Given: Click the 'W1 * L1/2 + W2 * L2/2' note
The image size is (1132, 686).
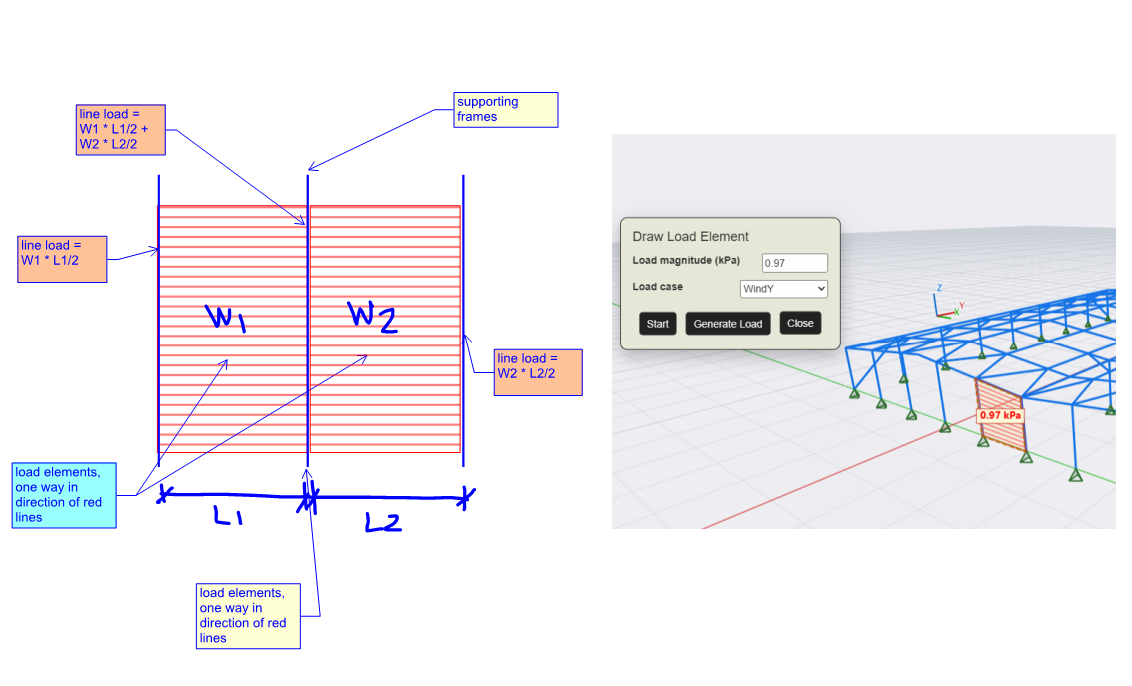Looking at the screenshot, I should tap(121, 129).
